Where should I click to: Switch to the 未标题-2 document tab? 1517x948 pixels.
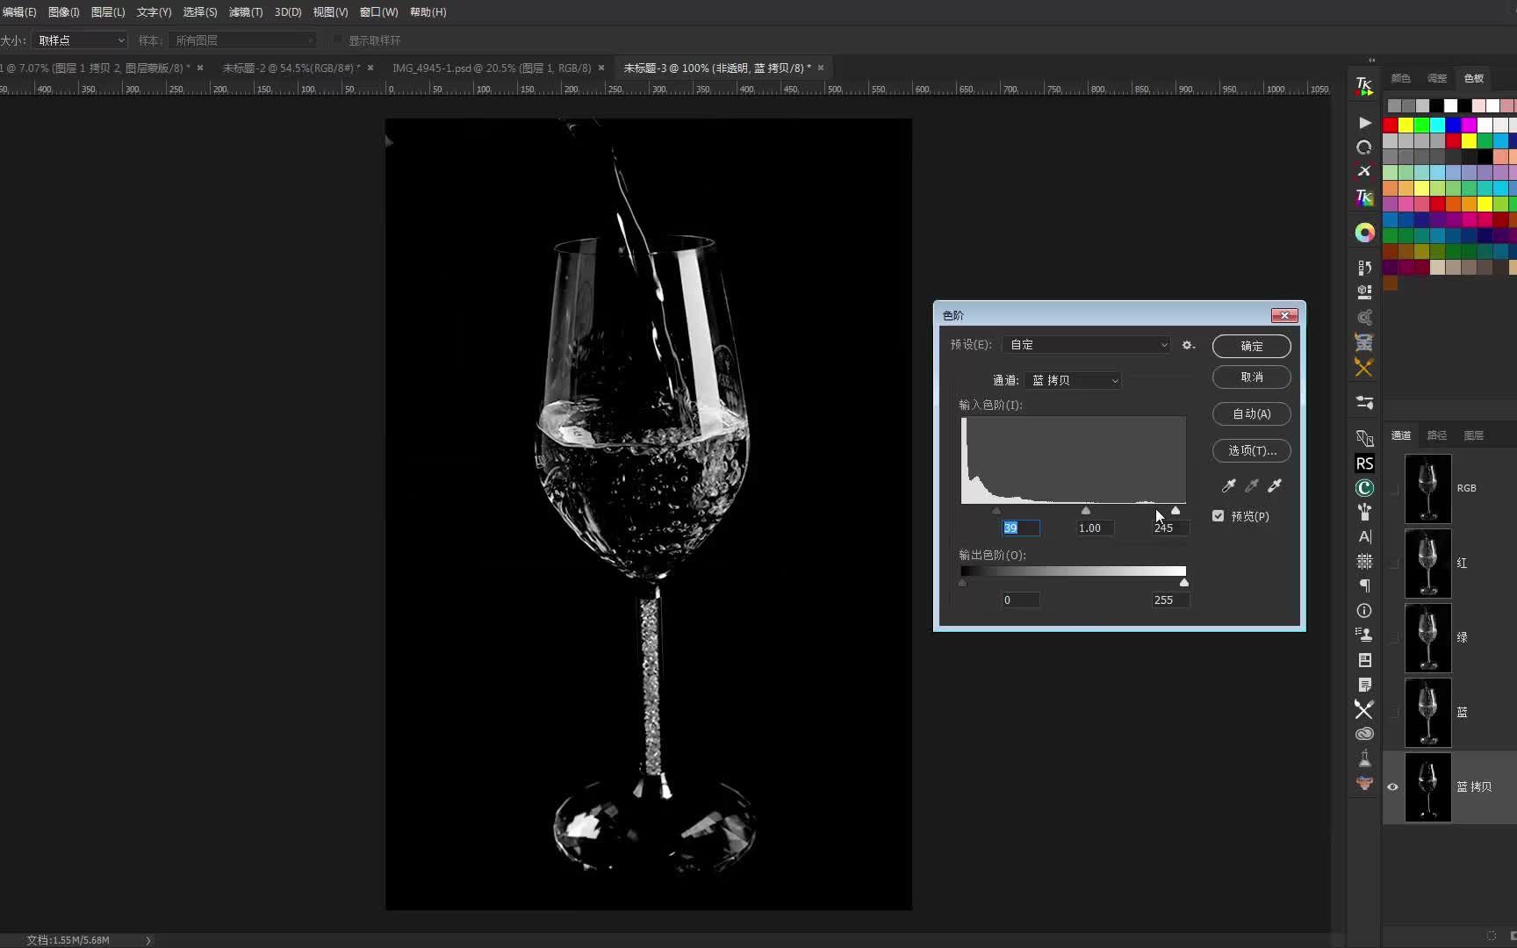291,68
